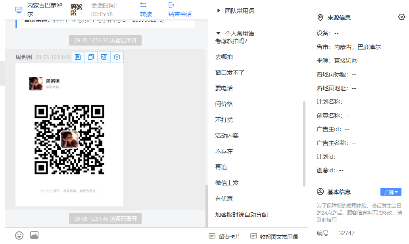The height and width of the screenshot is (244, 409).
Task: Select the phrase 不打扰
Action: pos(224,120)
